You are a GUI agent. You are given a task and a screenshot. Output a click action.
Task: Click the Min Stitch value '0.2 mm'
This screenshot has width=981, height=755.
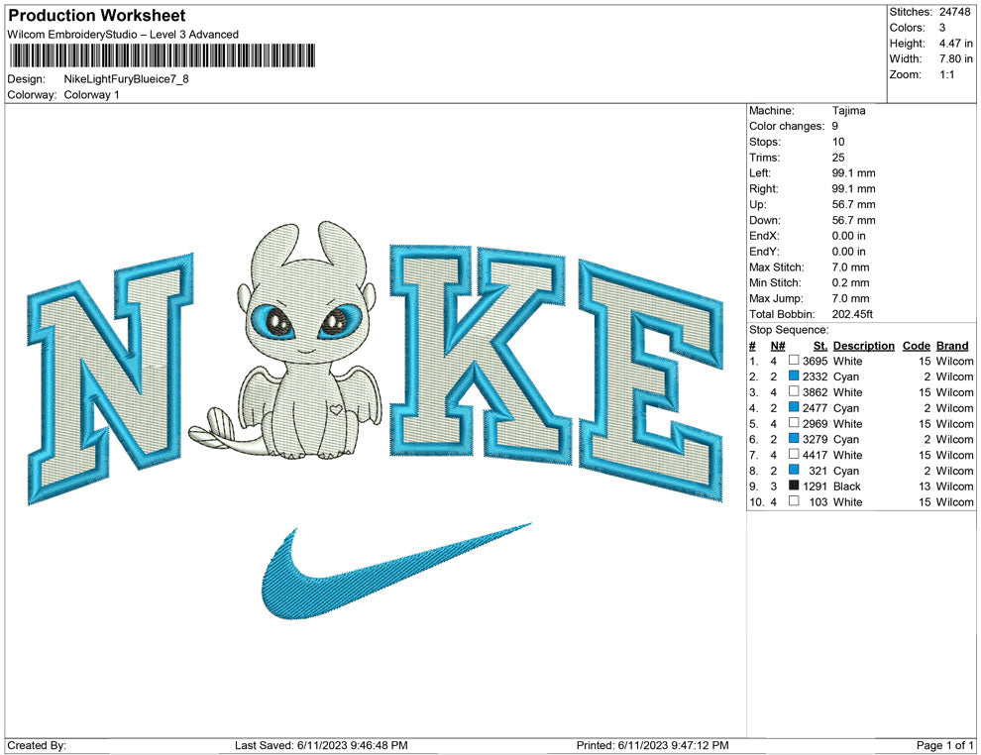[x=851, y=282]
